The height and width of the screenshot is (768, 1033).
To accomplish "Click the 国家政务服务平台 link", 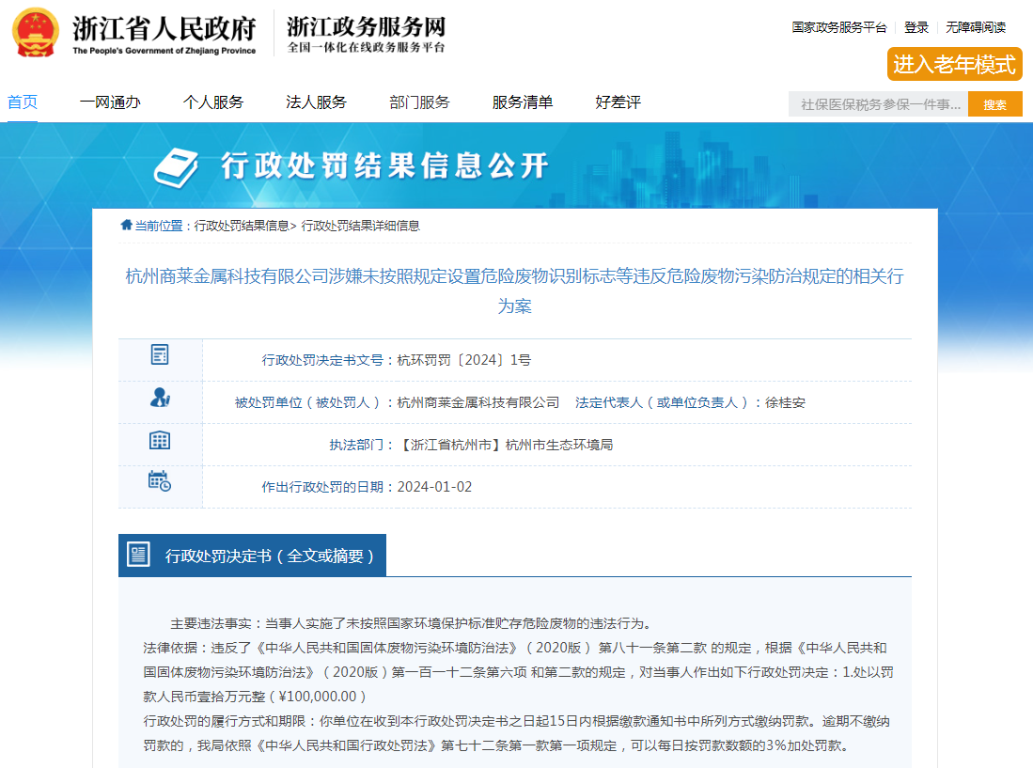I will pyautogui.click(x=839, y=27).
